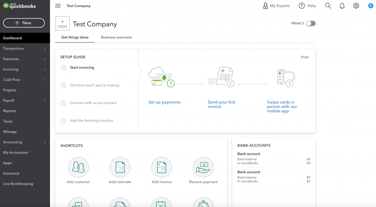Open Projects in the sidebar

point(25,90)
